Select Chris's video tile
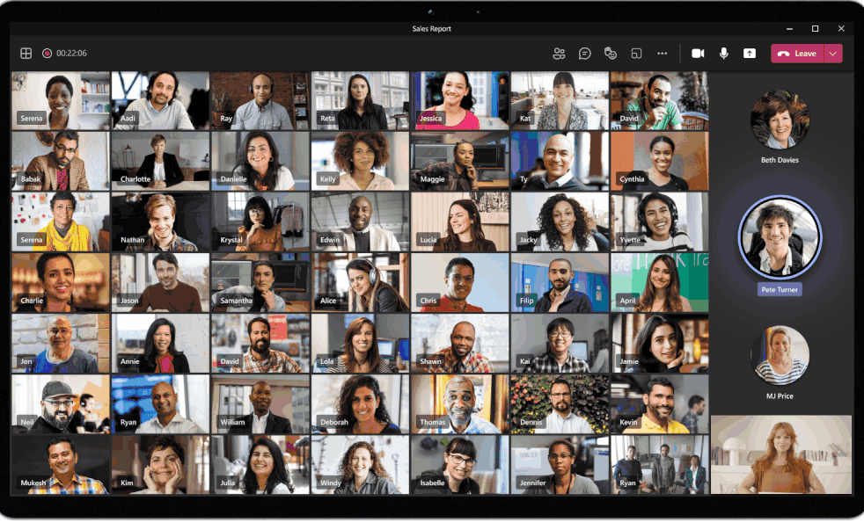Screen dimensions: 864x530 click(x=459, y=283)
